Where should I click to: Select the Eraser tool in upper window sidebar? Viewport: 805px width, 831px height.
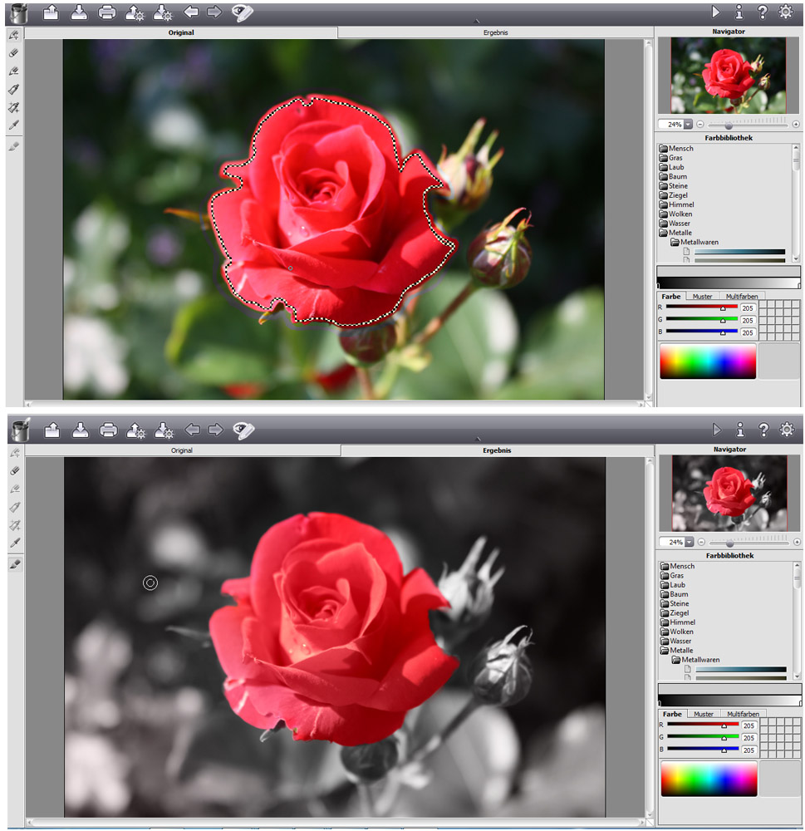coord(14,53)
